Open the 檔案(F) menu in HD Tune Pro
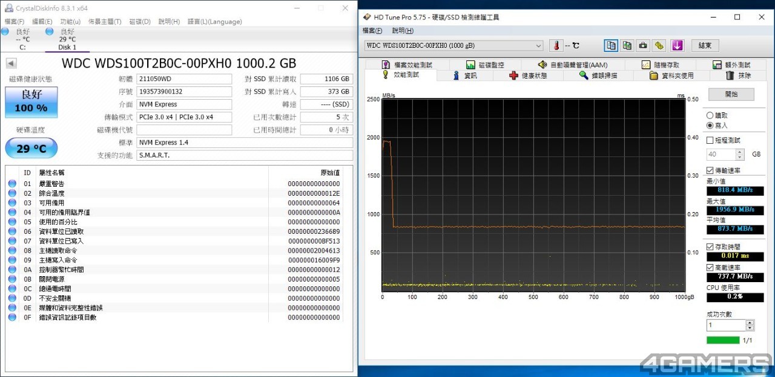775x377 pixels. point(372,31)
